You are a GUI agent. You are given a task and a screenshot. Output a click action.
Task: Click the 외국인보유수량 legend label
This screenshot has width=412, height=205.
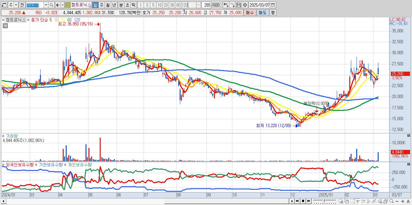point(20,164)
